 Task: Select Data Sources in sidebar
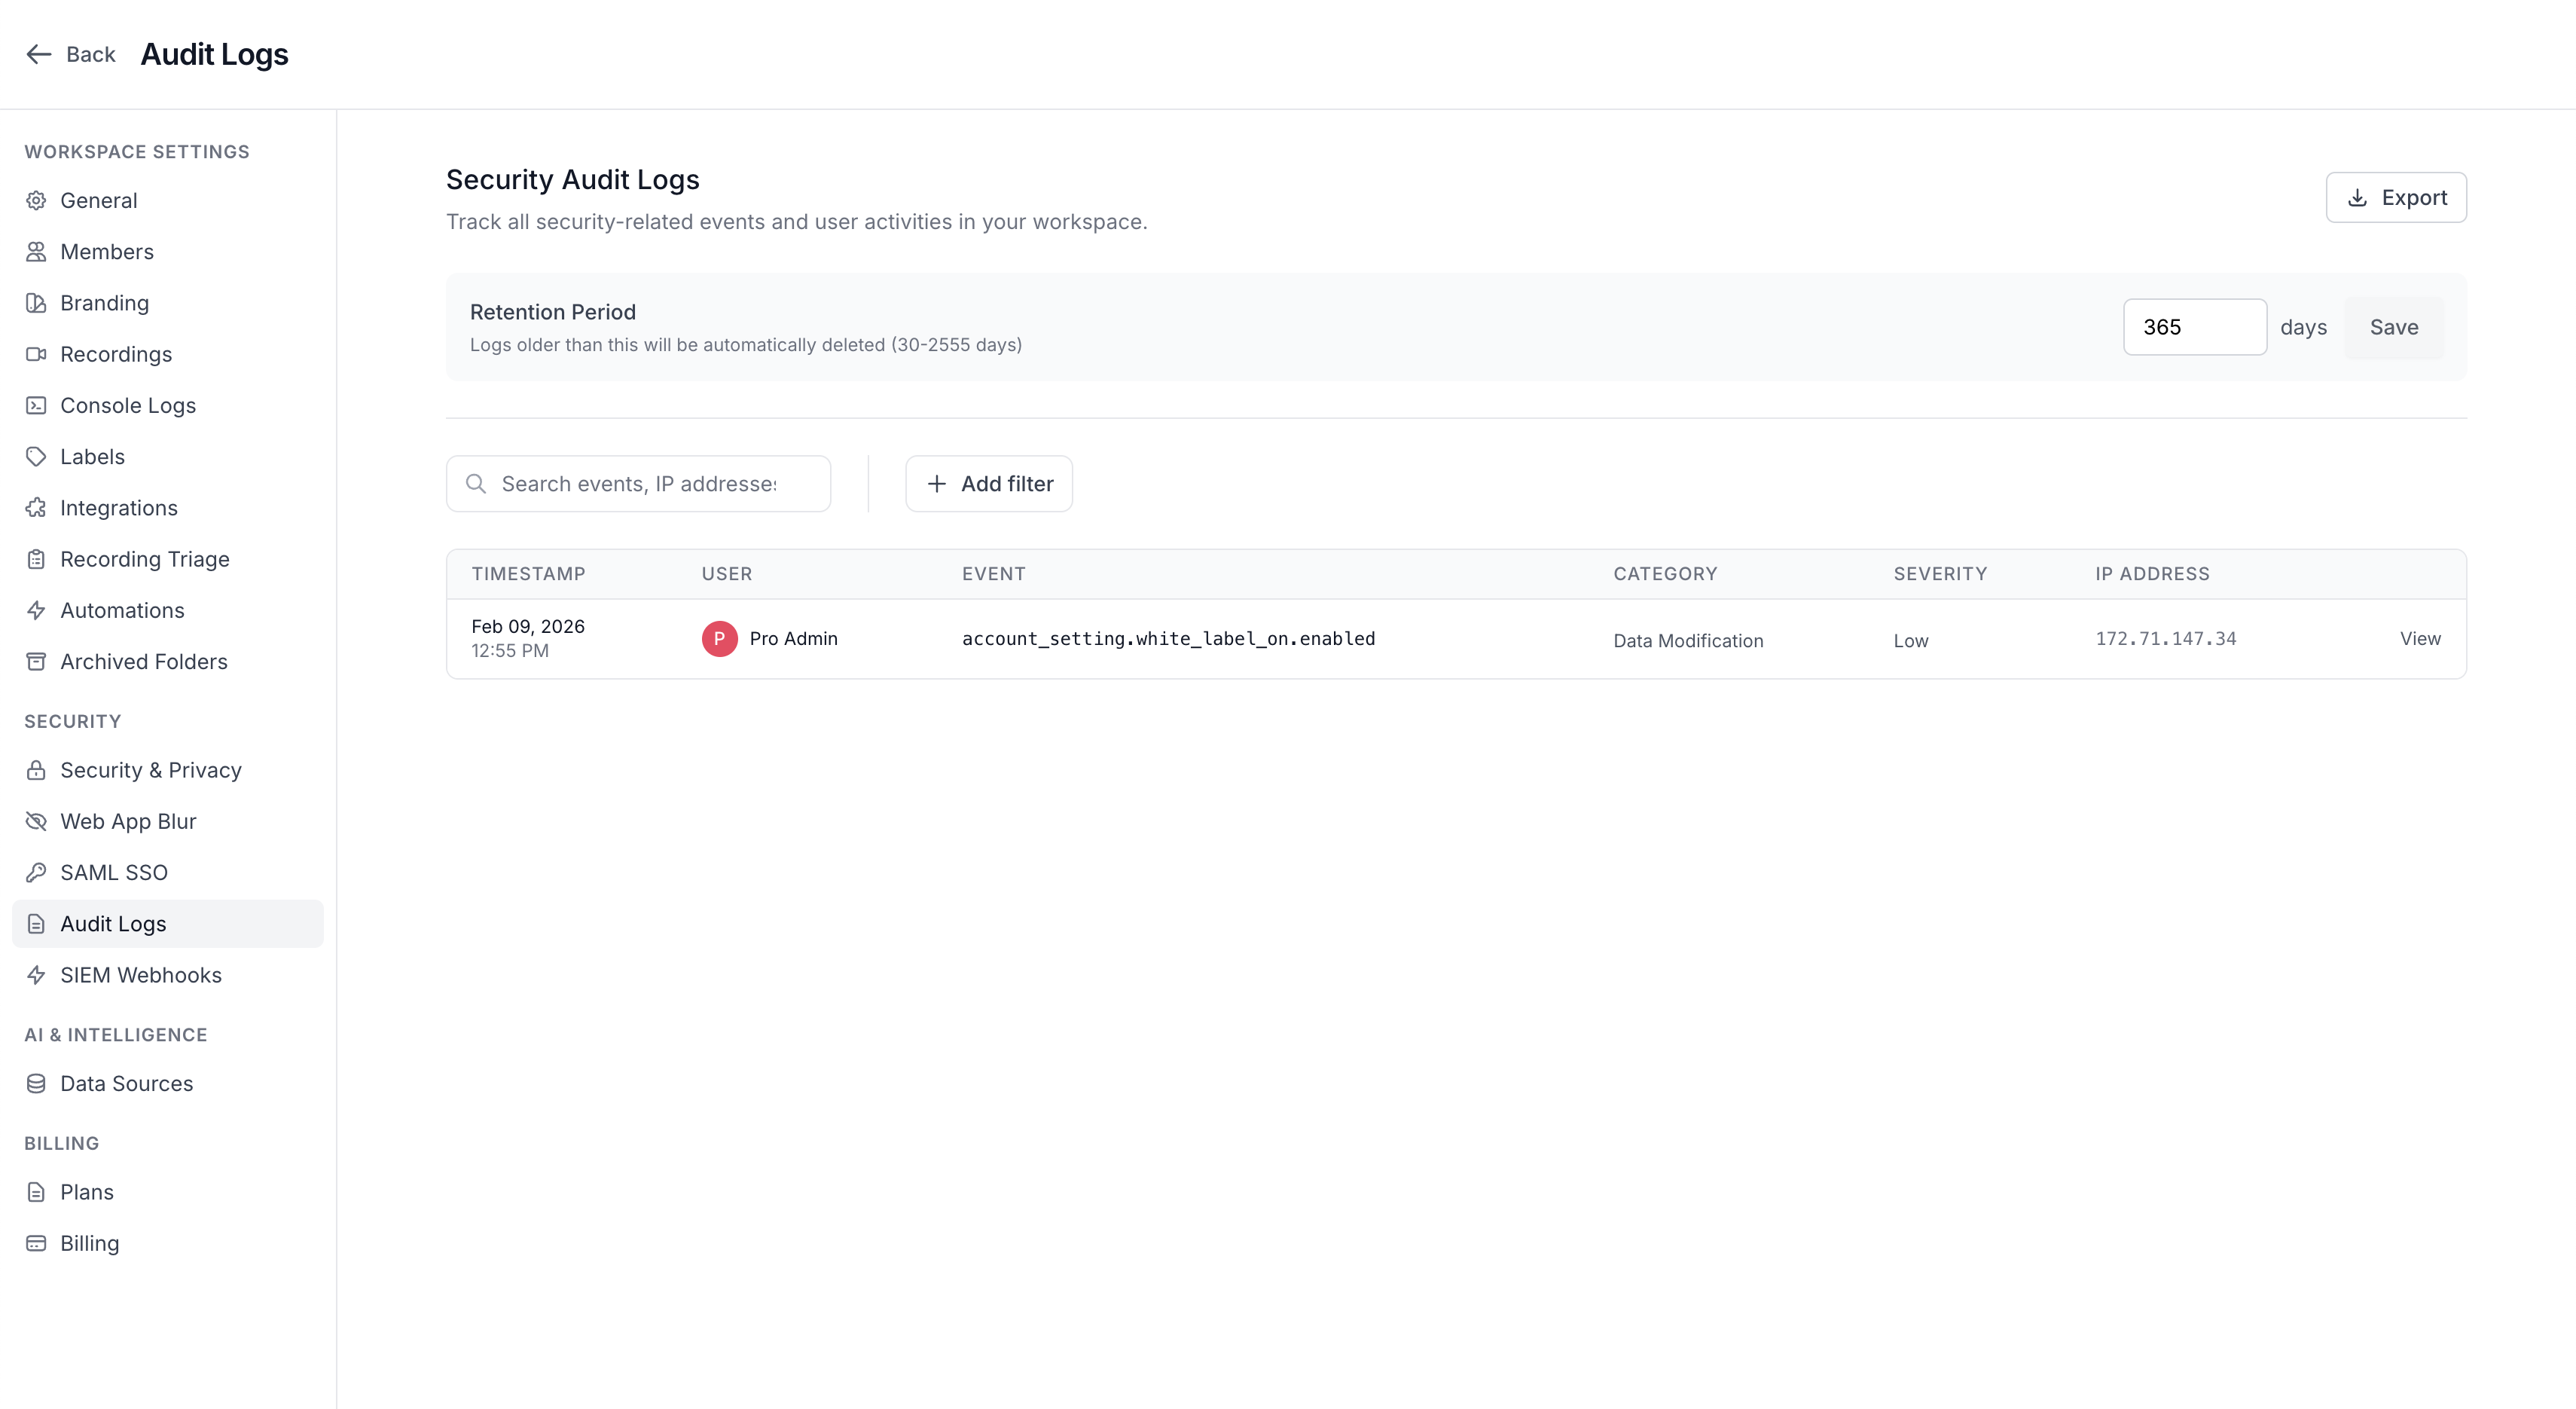click(x=126, y=1083)
